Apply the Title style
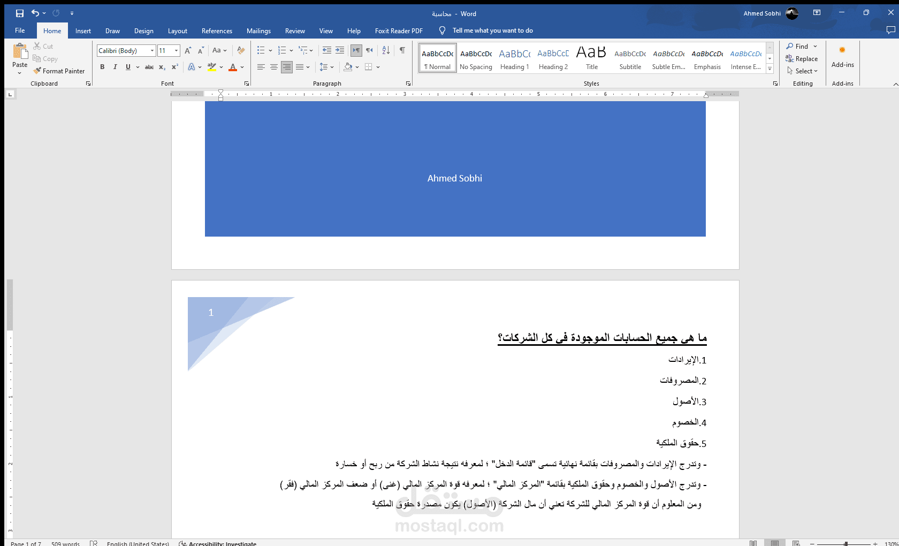 (x=591, y=58)
